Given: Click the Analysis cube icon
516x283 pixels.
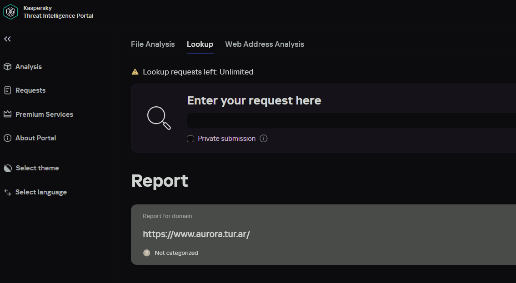Looking at the screenshot, I should [x=7, y=67].
